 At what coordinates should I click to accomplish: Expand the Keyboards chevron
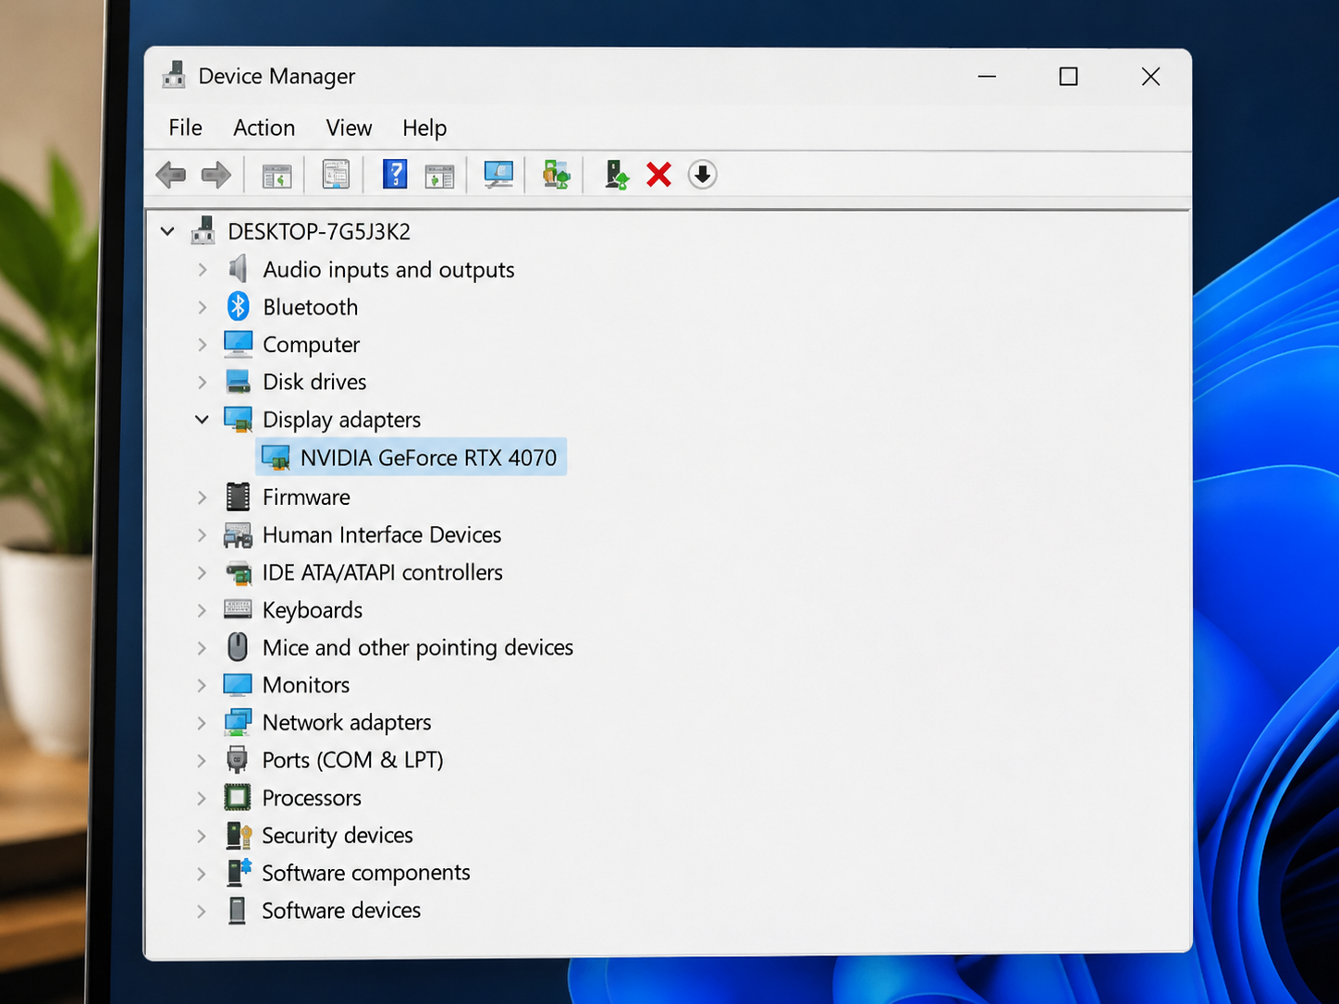pyautogui.click(x=203, y=610)
